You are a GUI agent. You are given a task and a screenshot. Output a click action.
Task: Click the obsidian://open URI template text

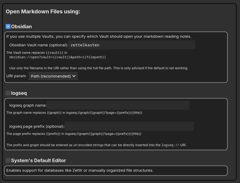57,57
